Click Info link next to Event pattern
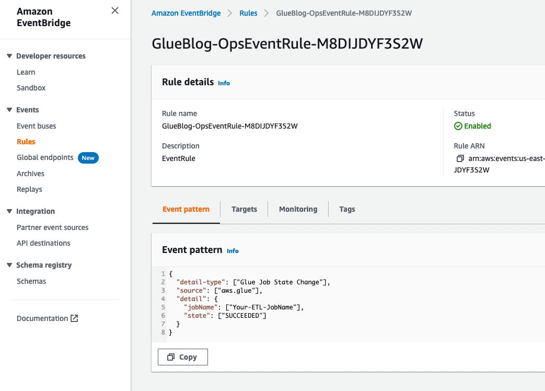 click(x=233, y=251)
